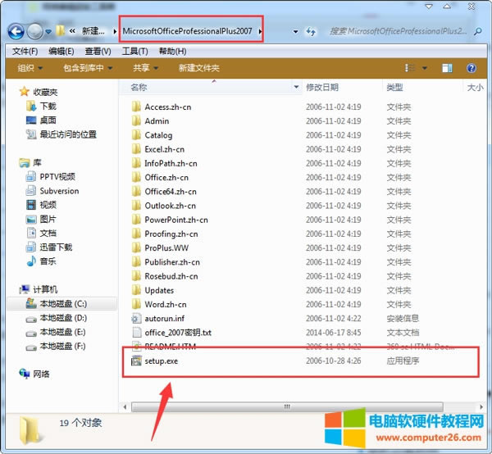The height and width of the screenshot is (454, 492).
Task: Click the Excel.zh-cn folder icon
Action: click(x=136, y=149)
